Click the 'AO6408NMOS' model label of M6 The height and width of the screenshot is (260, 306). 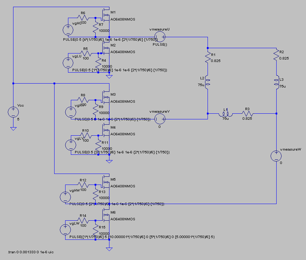[123, 219]
